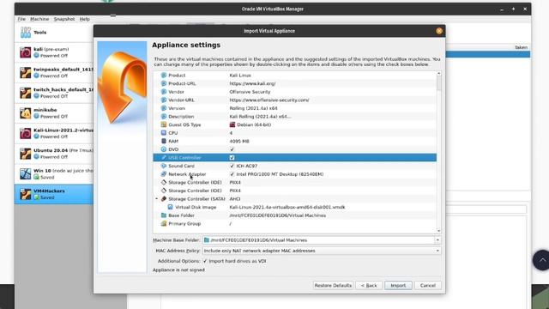Select the Kali-Linux-2021.2 VM icon
Screen dimensions: 549x309
25,134
